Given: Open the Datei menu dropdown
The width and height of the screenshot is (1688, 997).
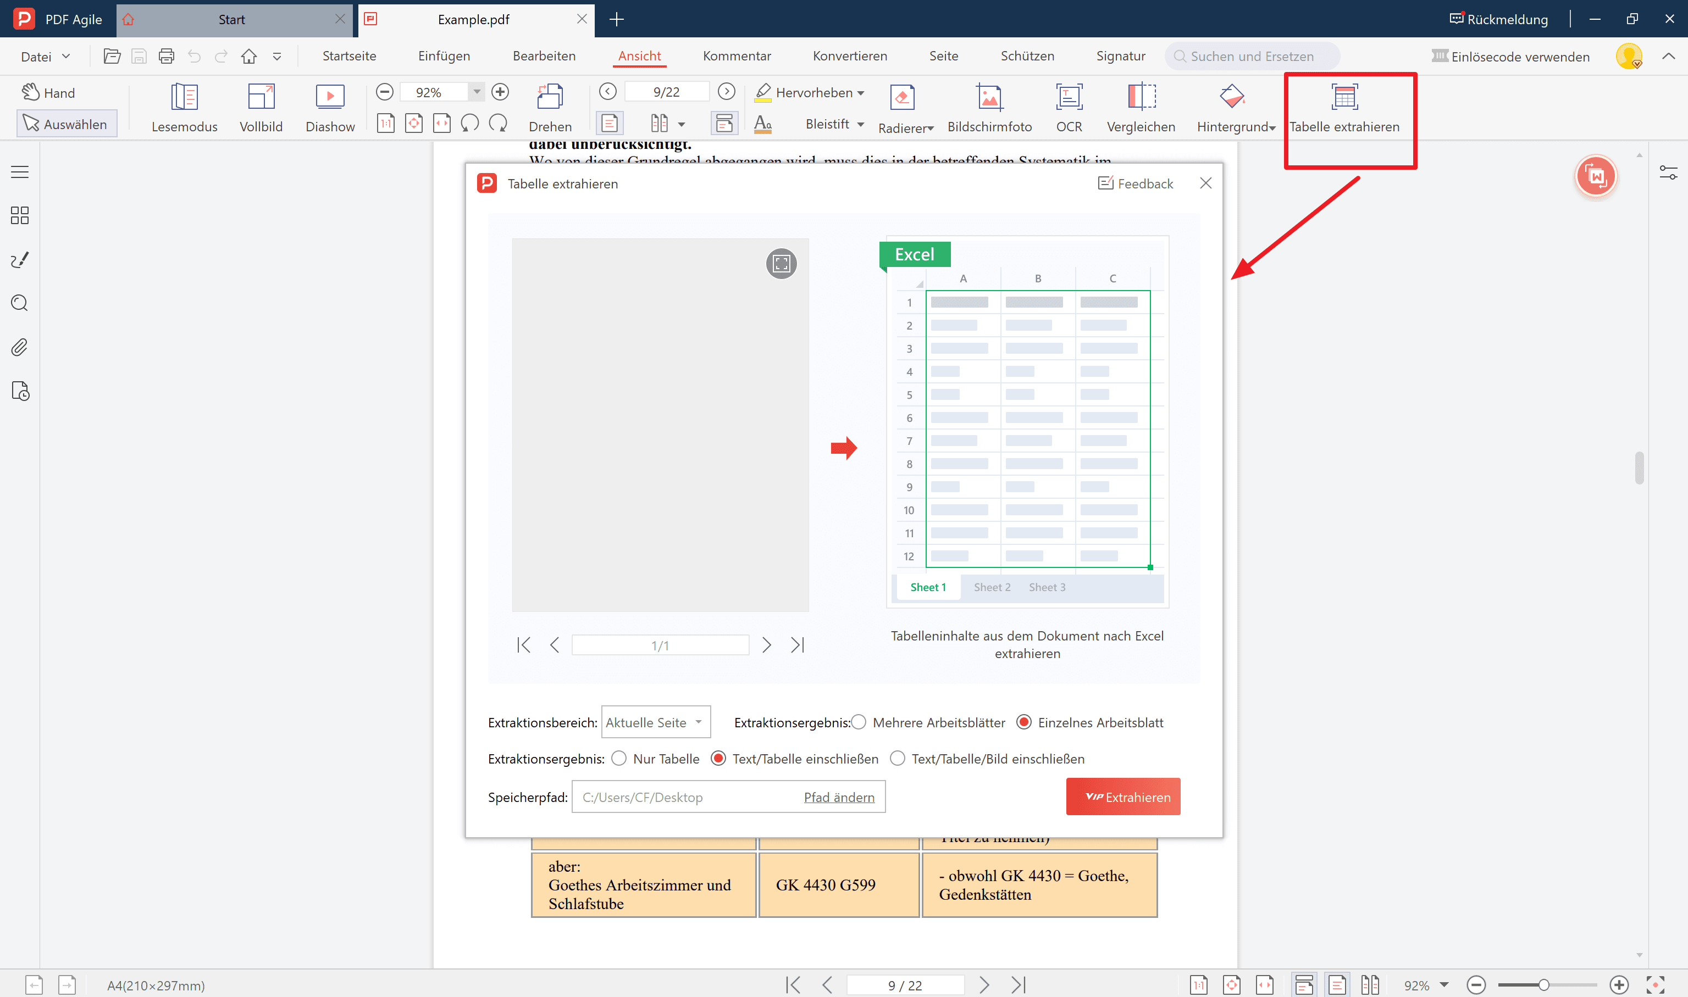Looking at the screenshot, I should (45, 57).
